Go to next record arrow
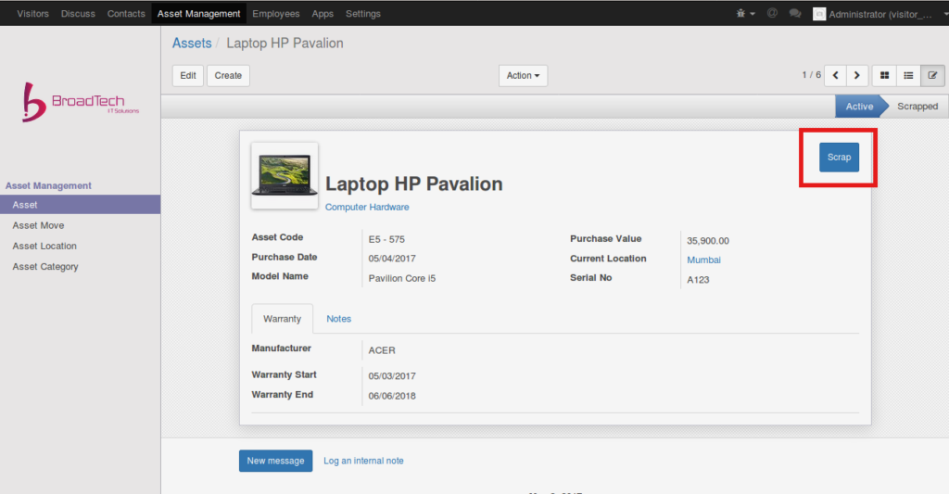The image size is (949, 494). (857, 76)
